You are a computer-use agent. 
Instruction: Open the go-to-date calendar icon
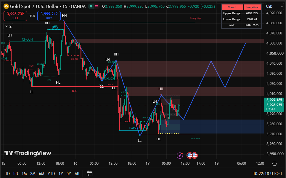(89, 174)
